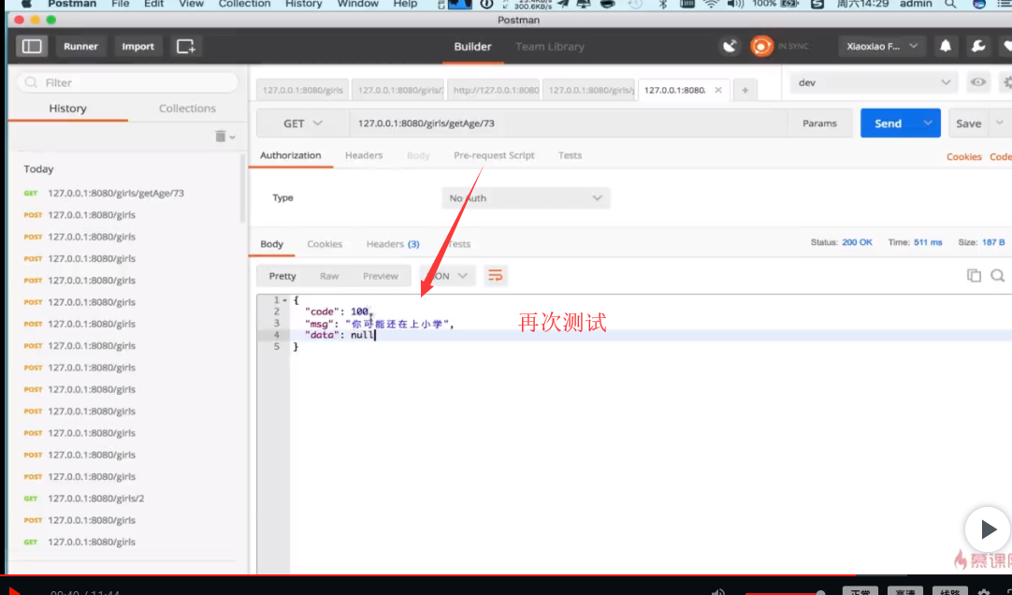This screenshot has height=595, width=1012.
Task: Open the GET method dropdown
Action: (303, 123)
